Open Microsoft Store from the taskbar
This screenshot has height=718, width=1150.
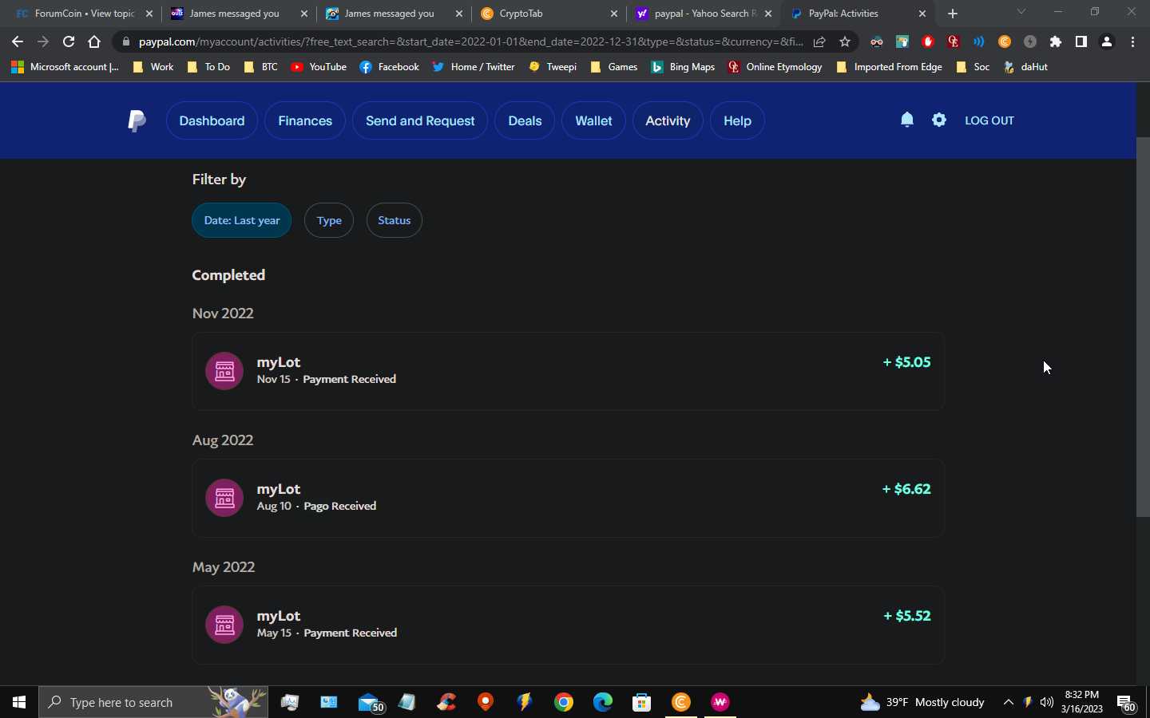[x=642, y=702]
